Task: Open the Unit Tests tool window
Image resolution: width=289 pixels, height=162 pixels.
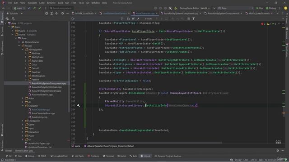Action: click(x=78, y=156)
